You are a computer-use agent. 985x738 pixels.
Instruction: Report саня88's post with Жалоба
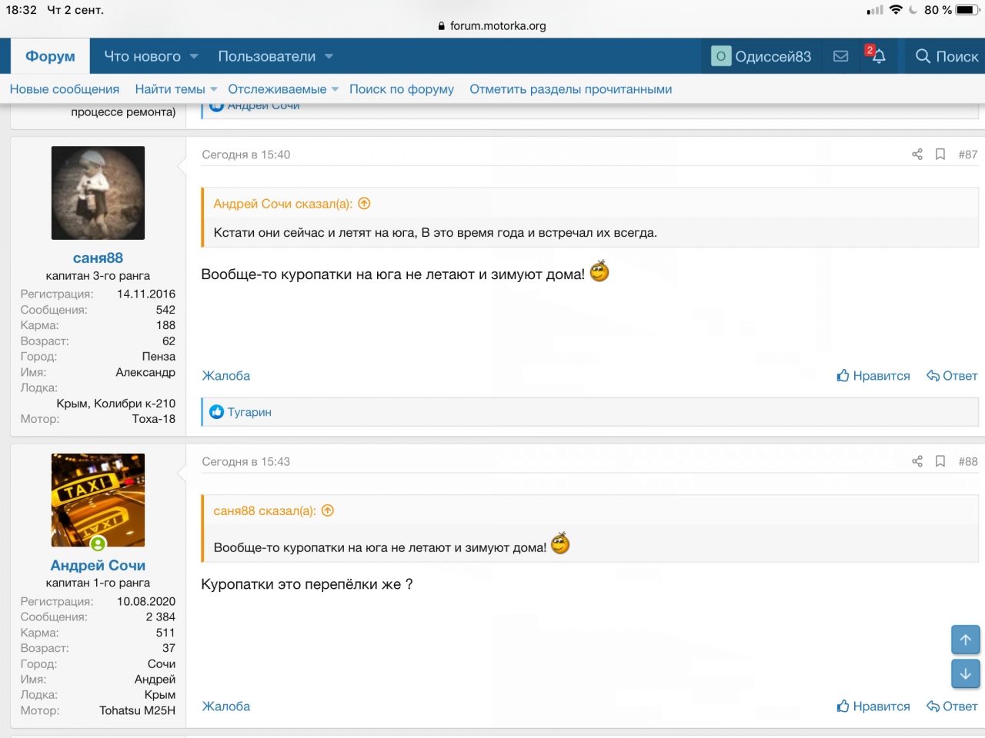(225, 376)
